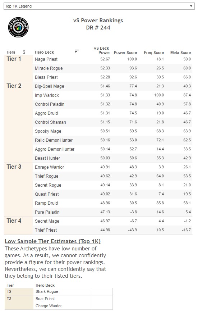Click the Power Score column header
Screen dimensions: 198x313
point(125,53)
